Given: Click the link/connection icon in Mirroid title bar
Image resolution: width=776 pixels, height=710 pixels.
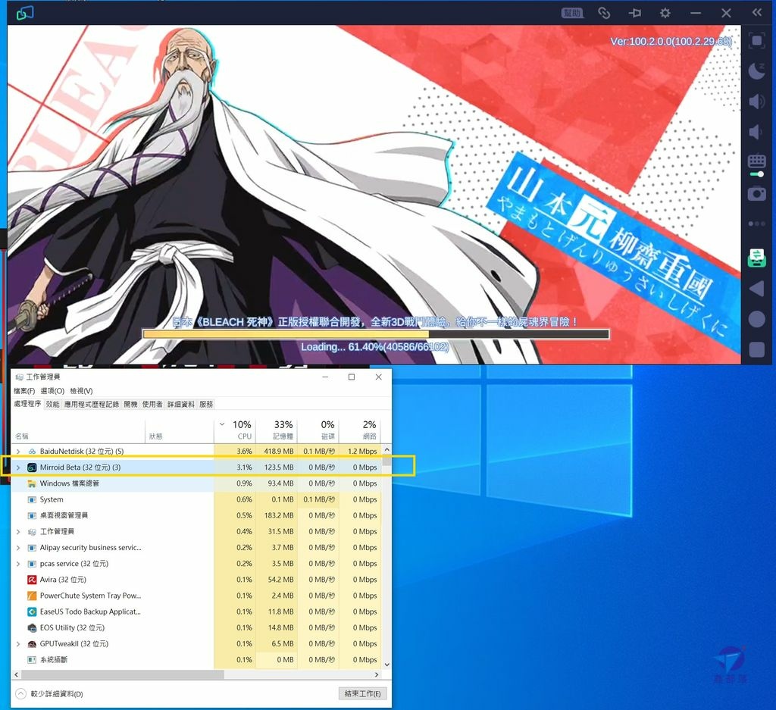Looking at the screenshot, I should [604, 13].
